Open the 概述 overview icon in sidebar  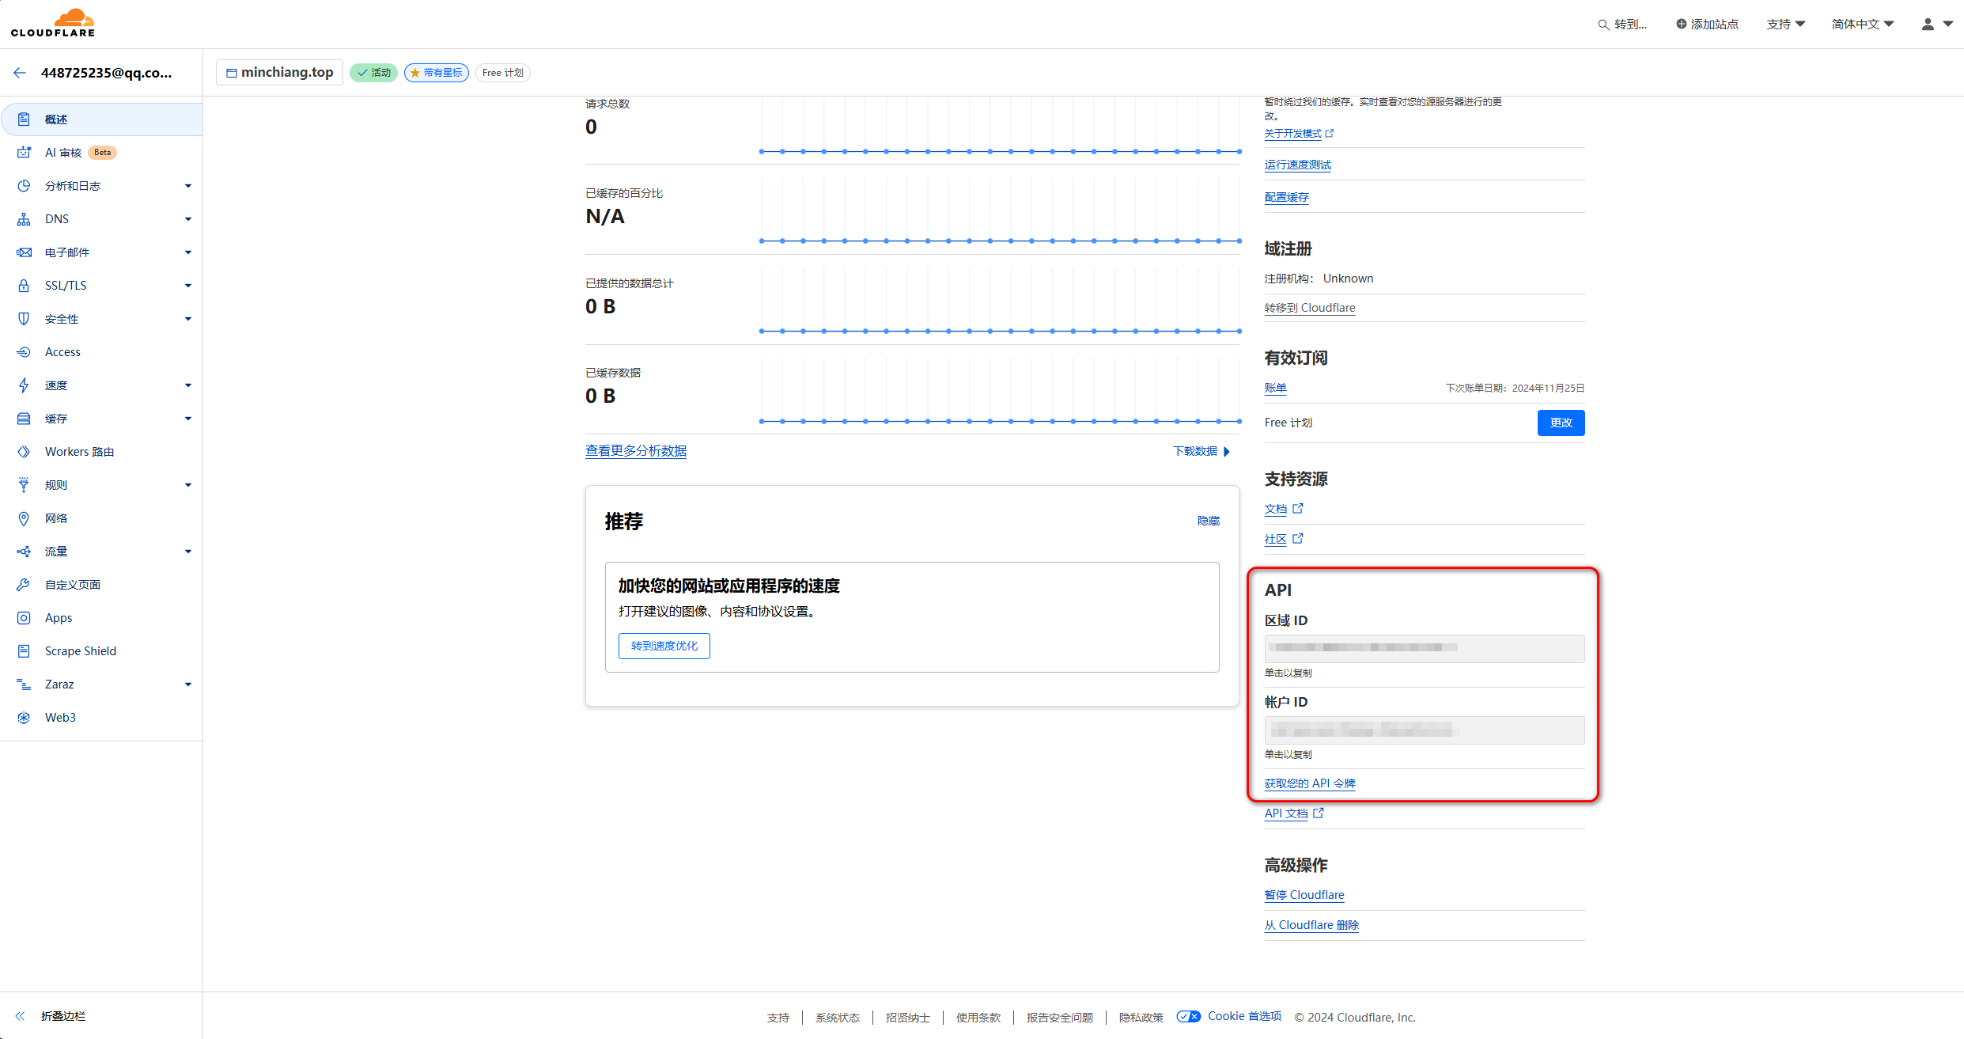pos(24,119)
